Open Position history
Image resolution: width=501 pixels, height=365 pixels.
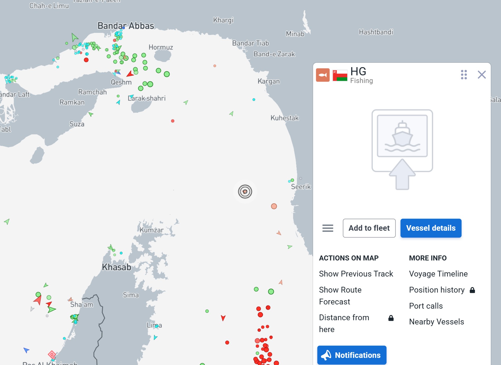click(437, 290)
